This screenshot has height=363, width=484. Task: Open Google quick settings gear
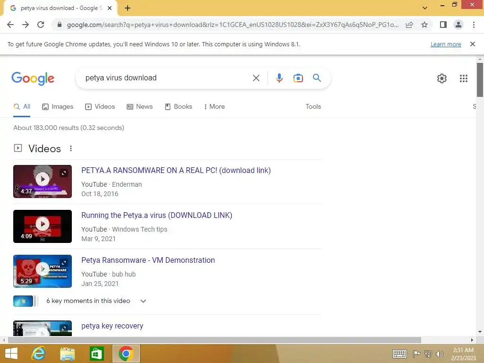click(x=442, y=78)
